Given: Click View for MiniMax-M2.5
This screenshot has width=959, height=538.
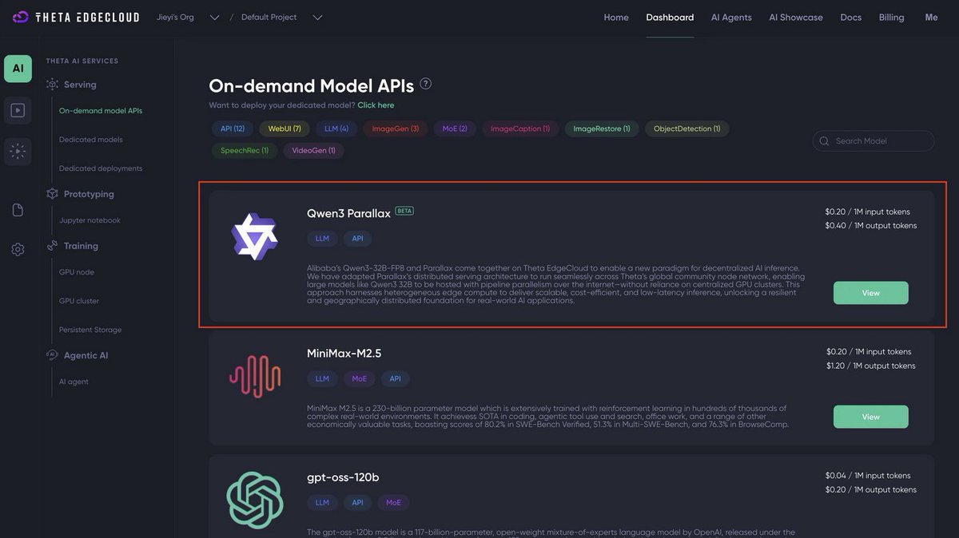Looking at the screenshot, I should click(870, 417).
